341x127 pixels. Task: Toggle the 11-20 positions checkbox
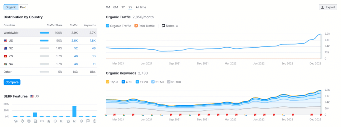tap(137, 82)
